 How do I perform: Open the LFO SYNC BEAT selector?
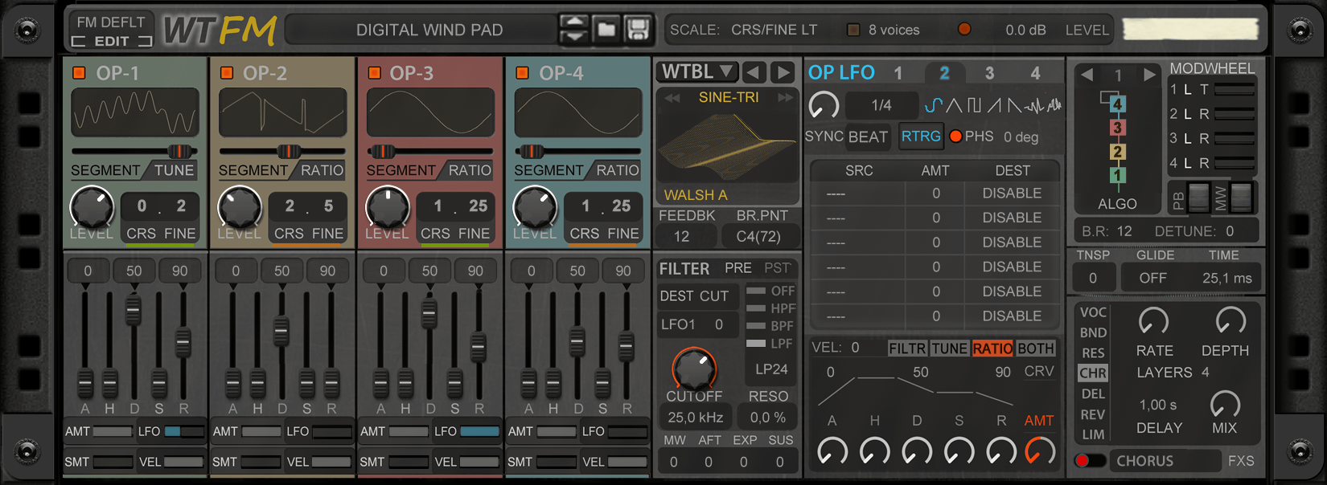click(x=868, y=137)
